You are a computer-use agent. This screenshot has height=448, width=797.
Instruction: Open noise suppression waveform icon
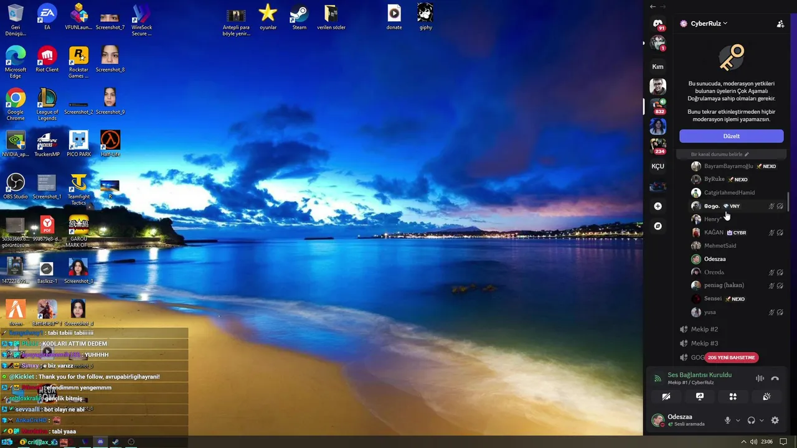click(x=760, y=378)
